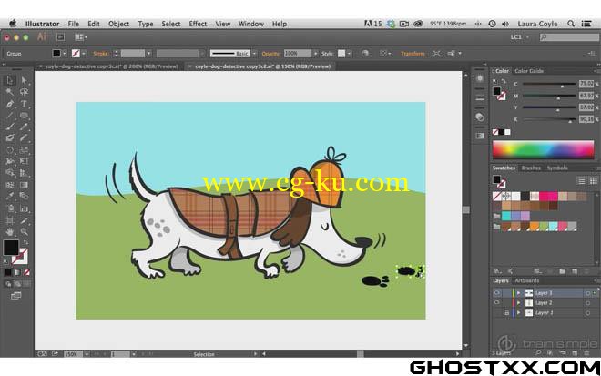Screen dimensions: 601x376
Task: Select the Selection tool (black arrow)
Action: (10, 80)
